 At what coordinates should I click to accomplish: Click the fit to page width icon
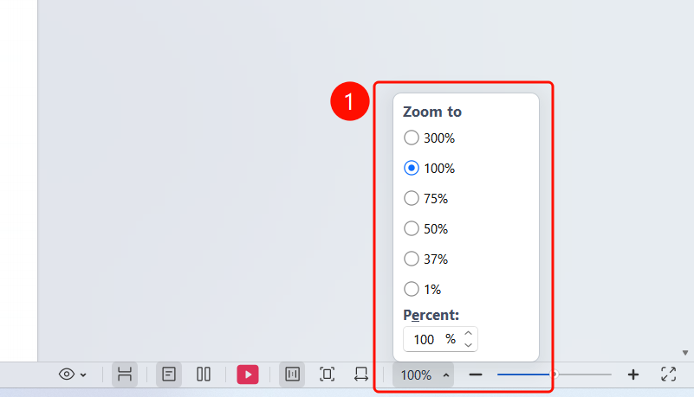pos(361,375)
